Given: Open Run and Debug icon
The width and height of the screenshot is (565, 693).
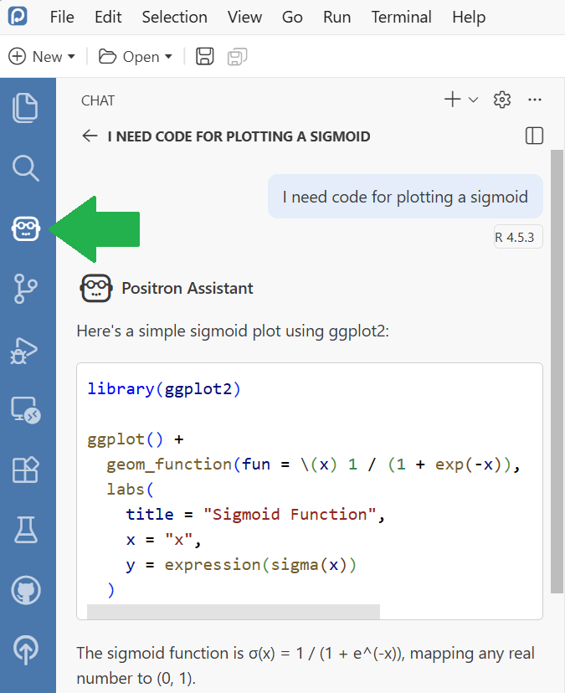Looking at the screenshot, I should click(26, 349).
